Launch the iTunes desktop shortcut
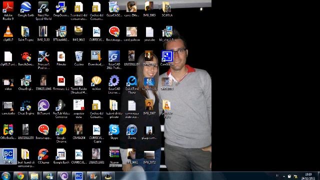 132,131
